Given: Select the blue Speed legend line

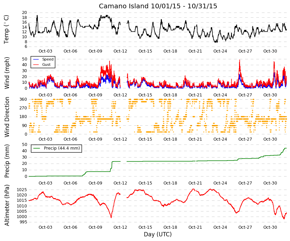Looking at the screenshot, I should click(x=36, y=59).
